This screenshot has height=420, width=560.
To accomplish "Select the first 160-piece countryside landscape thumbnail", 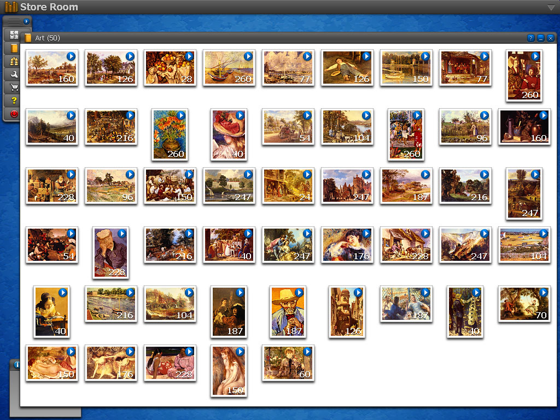I will (52, 67).
